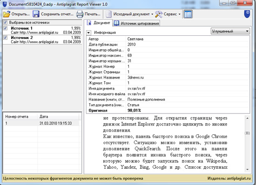Click the integrity warning message in status bar
Screen dimensions: 256x185
[x=73, y=178]
